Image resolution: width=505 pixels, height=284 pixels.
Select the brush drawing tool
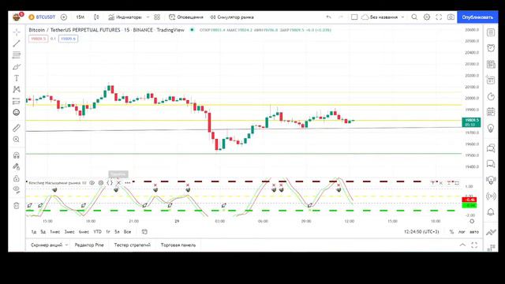pos(17,66)
